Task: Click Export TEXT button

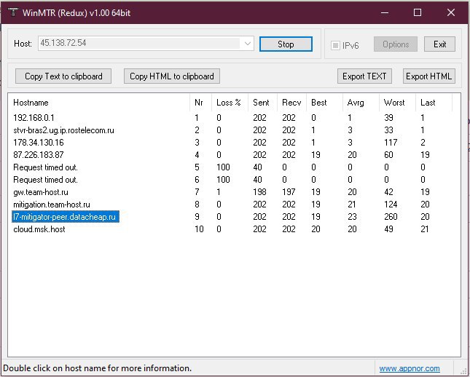Action: pos(364,76)
